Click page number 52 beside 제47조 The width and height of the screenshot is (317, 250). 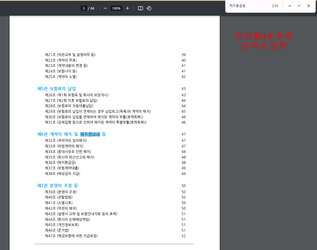coord(183,236)
